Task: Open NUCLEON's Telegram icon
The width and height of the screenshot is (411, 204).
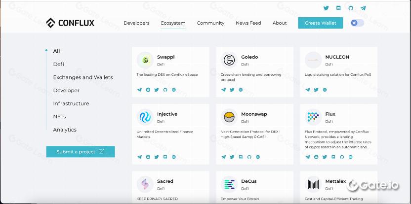Action: [x=308, y=90]
